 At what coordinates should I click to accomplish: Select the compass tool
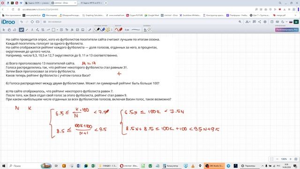click(32, 30)
